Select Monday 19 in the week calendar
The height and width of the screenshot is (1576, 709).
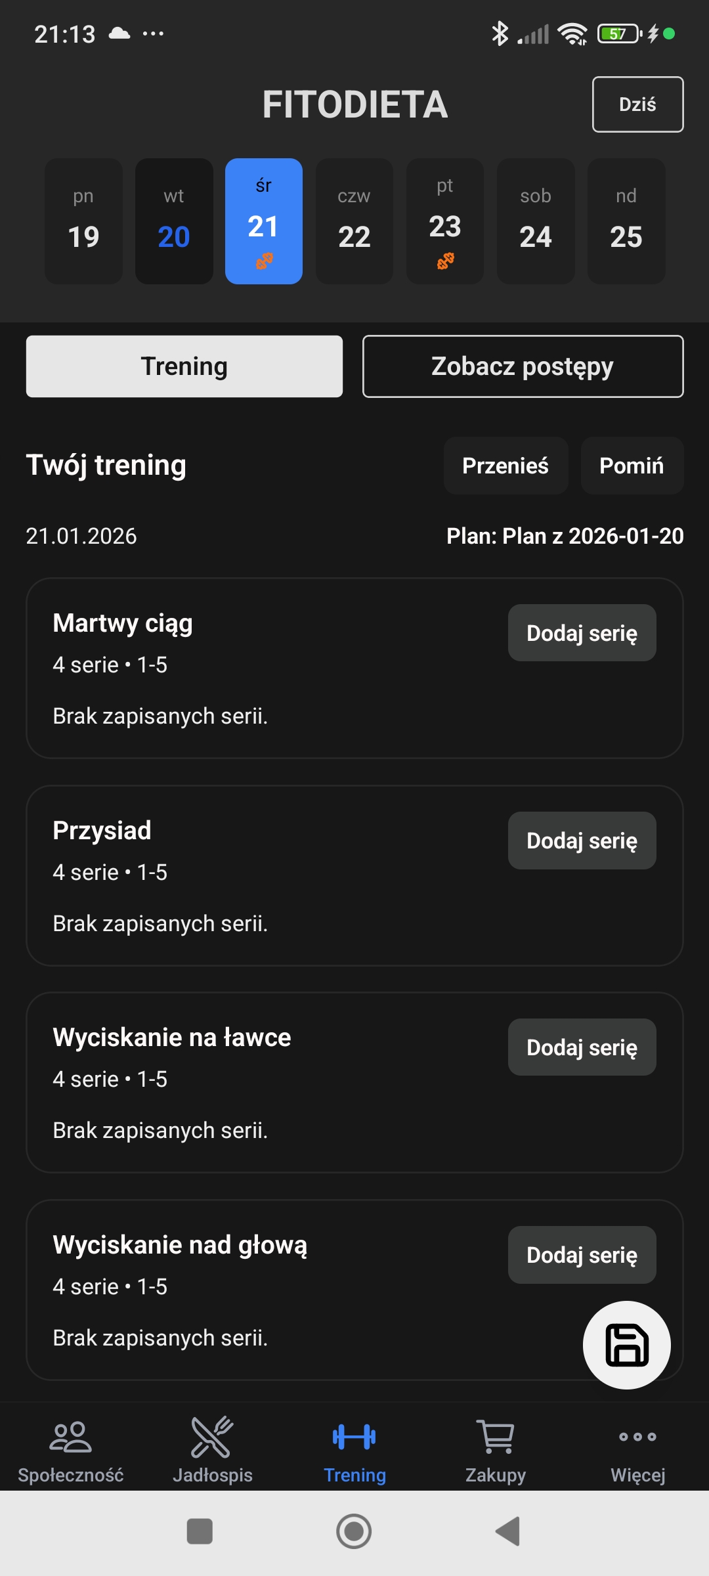tap(83, 221)
